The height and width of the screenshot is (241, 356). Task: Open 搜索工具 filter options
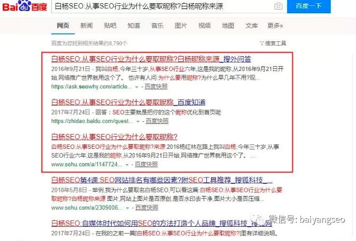[273, 43]
